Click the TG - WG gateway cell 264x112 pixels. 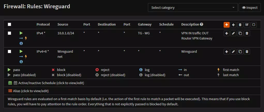(x=144, y=33)
